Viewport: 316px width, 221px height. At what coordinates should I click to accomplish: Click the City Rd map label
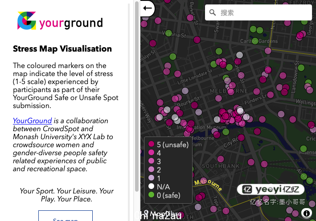tap(230, 143)
